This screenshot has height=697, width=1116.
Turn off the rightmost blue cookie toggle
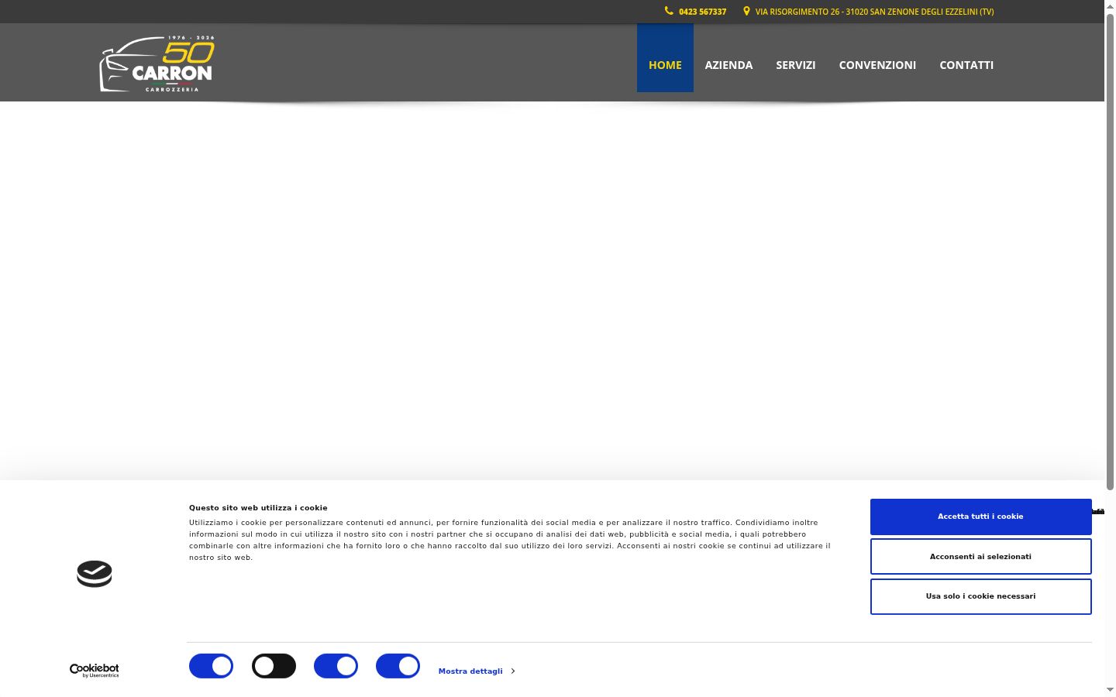398,666
